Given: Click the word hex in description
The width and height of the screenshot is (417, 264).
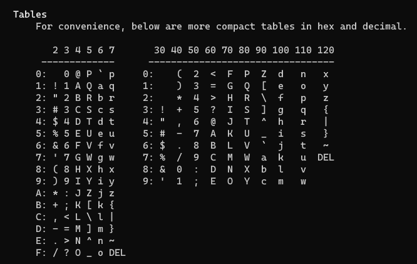Looking at the screenshot, I should [x=326, y=26].
